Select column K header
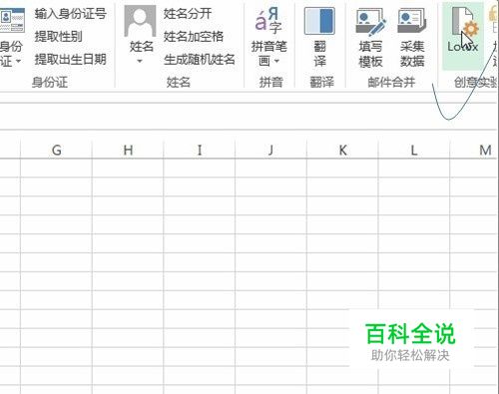 click(342, 151)
